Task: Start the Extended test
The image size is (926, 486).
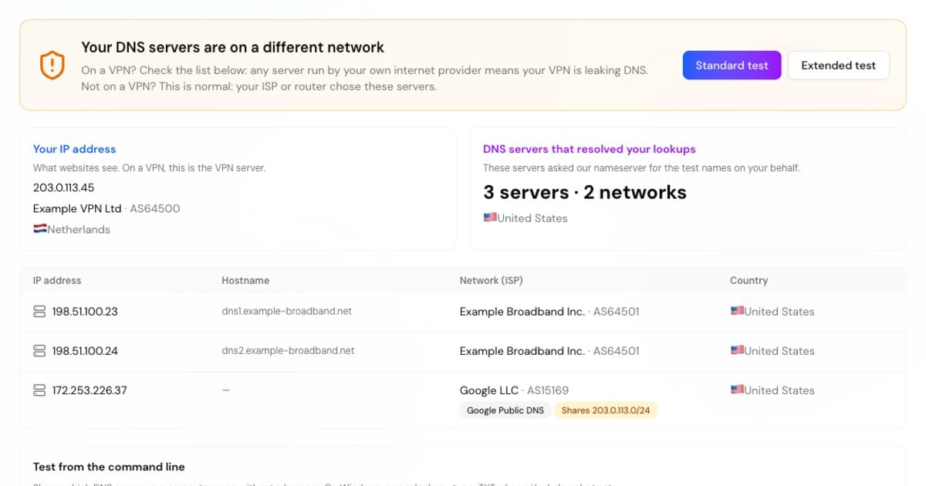Action: pyautogui.click(x=838, y=66)
